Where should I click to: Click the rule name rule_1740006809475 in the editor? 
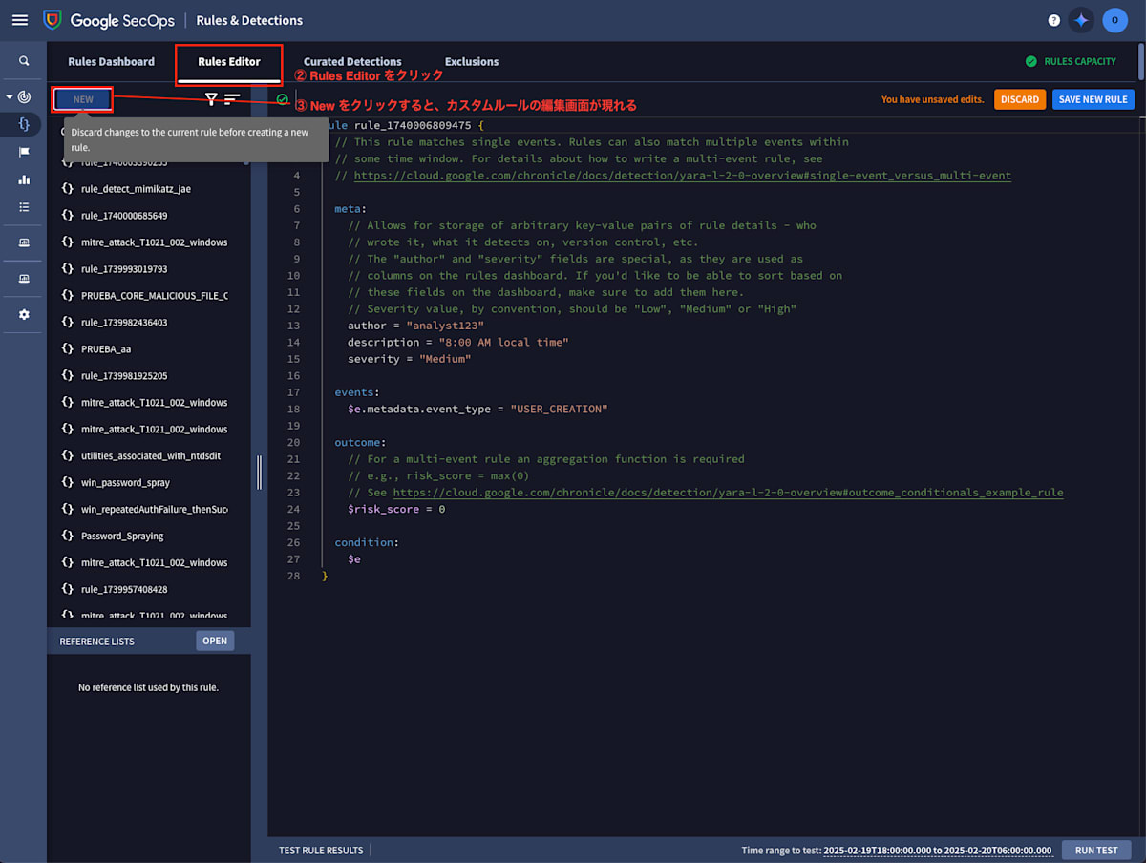click(413, 125)
